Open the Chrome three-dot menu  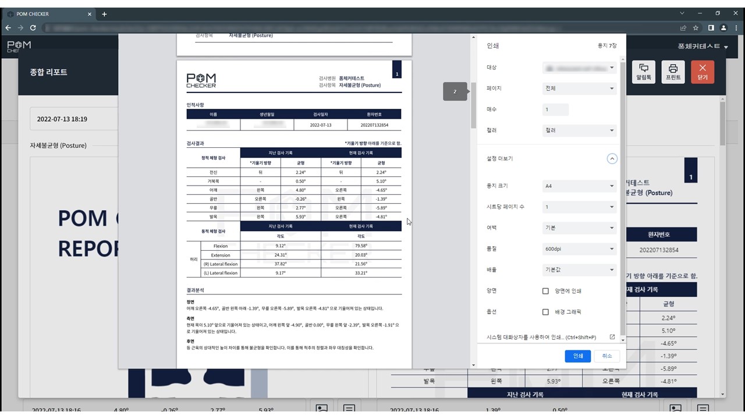coord(736,27)
